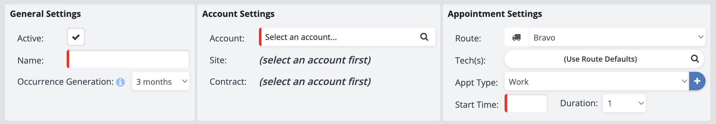Open the Duration dropdown
Viewport: 716px width, 124px height.
(624, 103)
